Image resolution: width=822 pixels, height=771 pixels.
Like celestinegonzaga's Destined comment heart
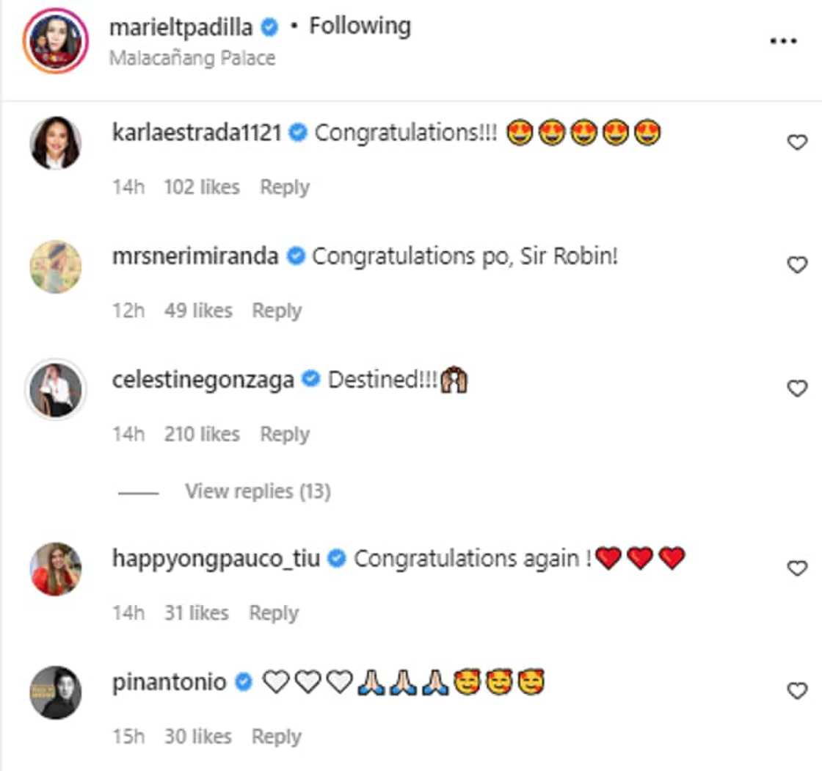pos(797,388)
